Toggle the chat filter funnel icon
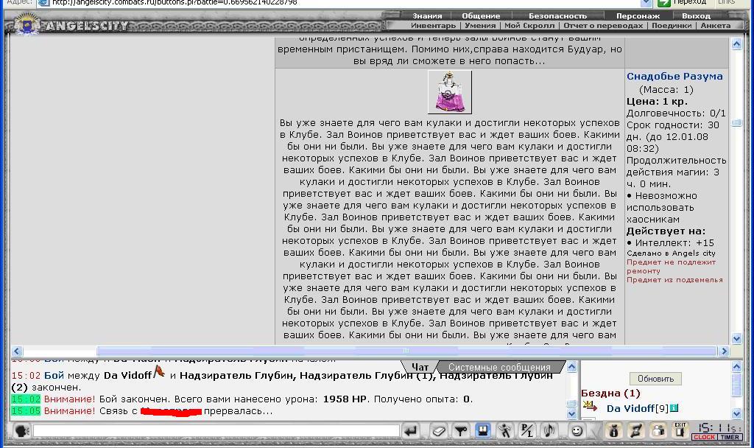 coord(461,430)
